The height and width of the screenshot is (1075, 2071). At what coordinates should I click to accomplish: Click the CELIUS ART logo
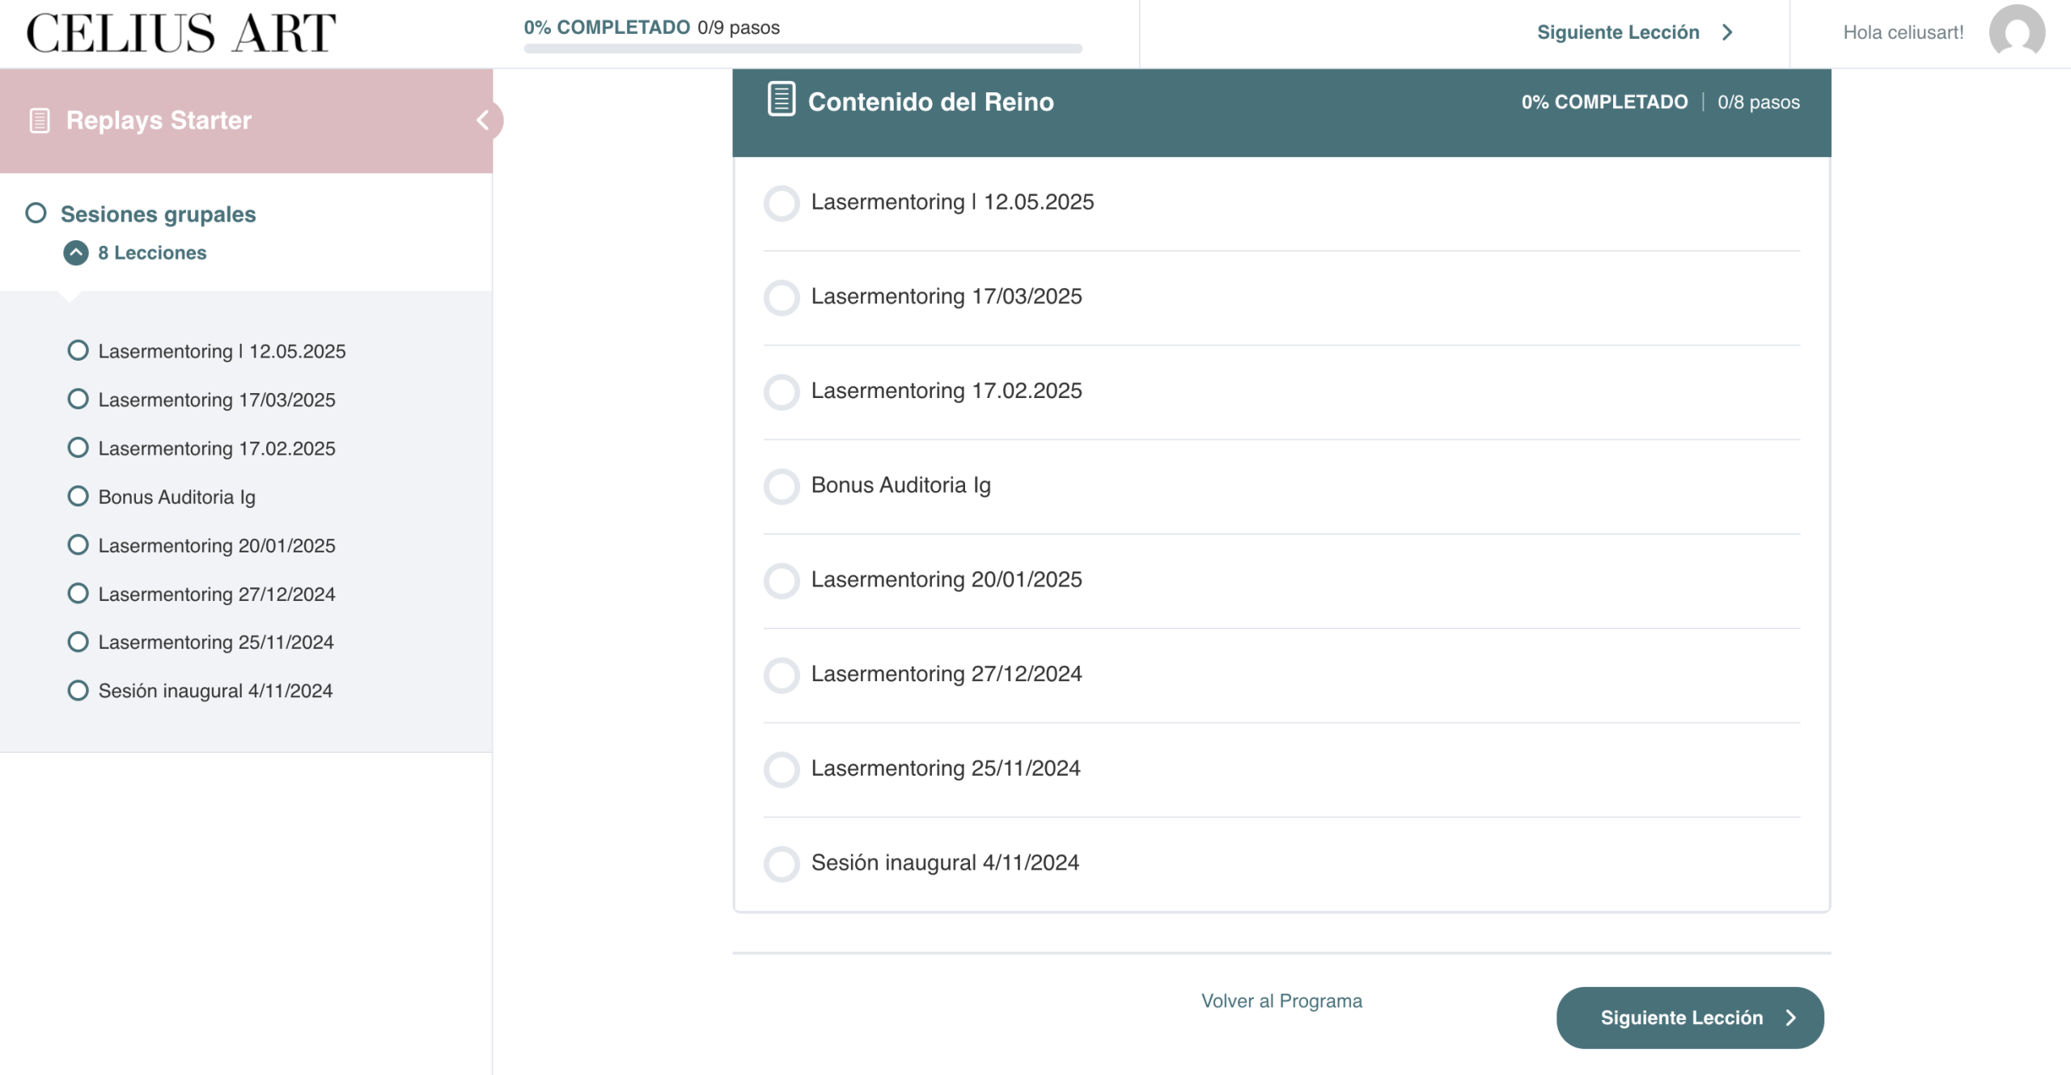click(181, 33)
